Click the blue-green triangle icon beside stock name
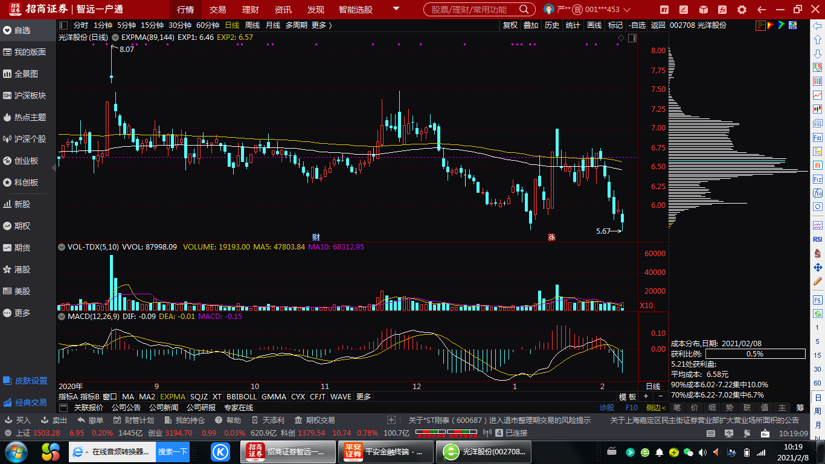The width and height of the screenshot is (825, 464). click(781, 25)
